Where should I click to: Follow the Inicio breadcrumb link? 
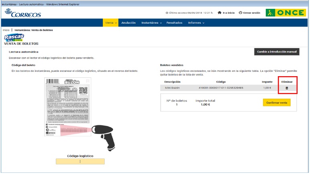[x=6, y=30]
